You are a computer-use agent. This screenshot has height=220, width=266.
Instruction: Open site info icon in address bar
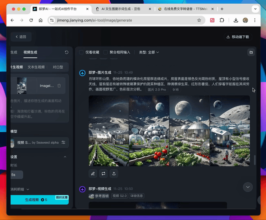pyautogui.click(x=52, y=20)
